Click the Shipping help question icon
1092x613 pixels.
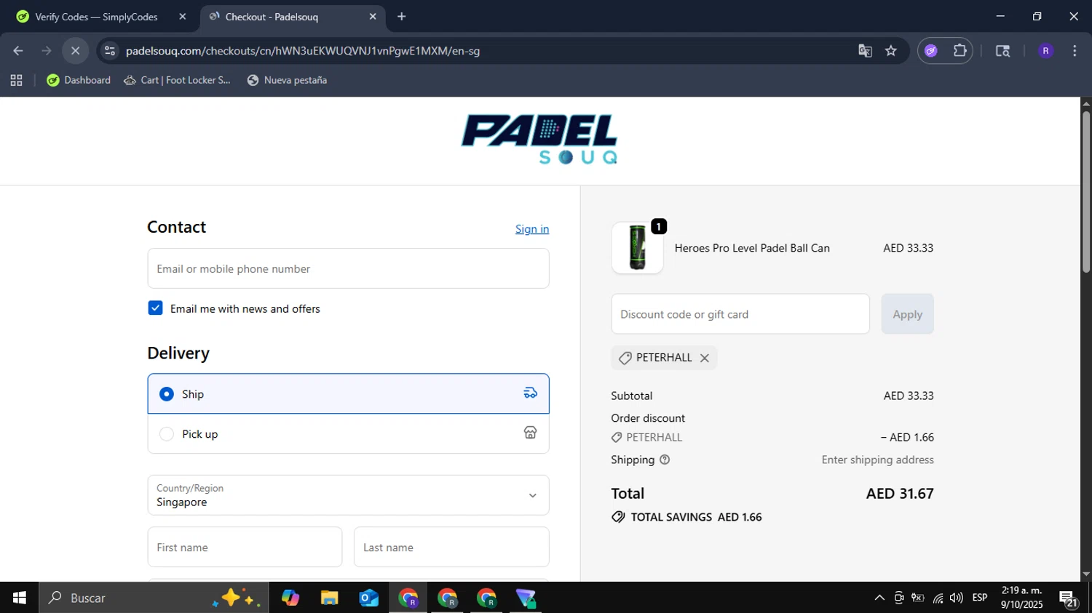click(x=665, y=460)
